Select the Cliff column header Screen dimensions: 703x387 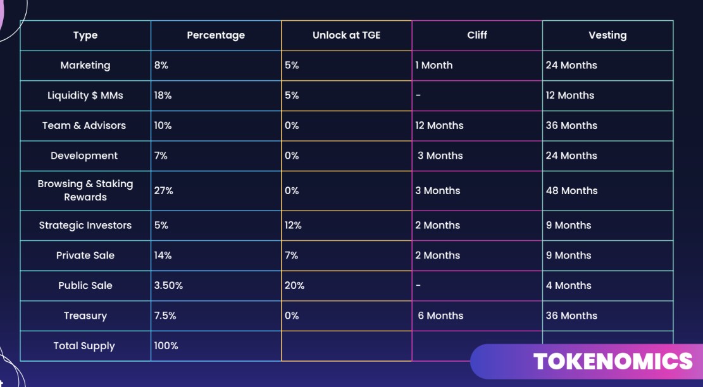tap(477, 35)
